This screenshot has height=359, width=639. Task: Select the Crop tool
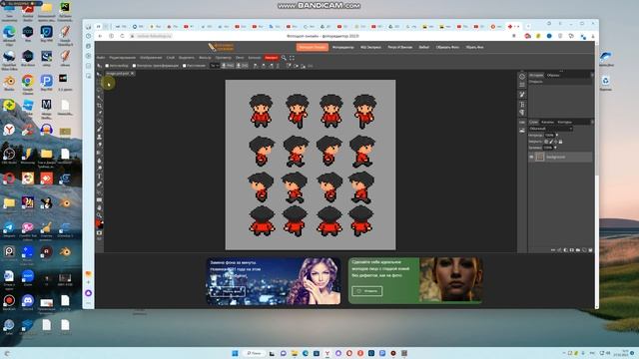(x=99, y=106)
